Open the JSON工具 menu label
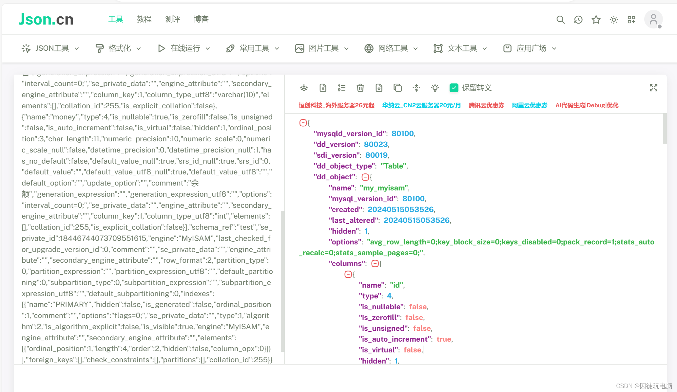 [52, 48]
